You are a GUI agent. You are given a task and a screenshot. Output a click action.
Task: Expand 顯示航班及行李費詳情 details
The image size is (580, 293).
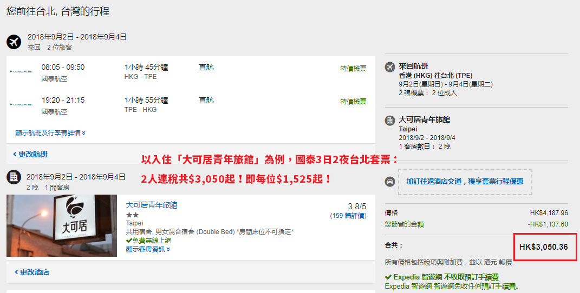point(50,133)
